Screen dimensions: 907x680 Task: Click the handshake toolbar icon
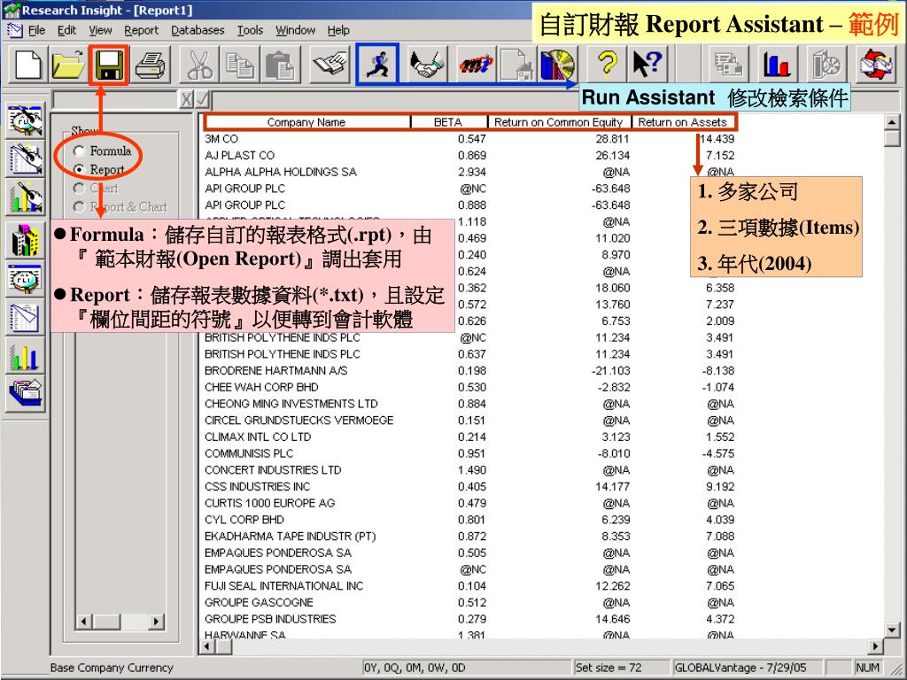pyautogui.click(x=427, y=64)
